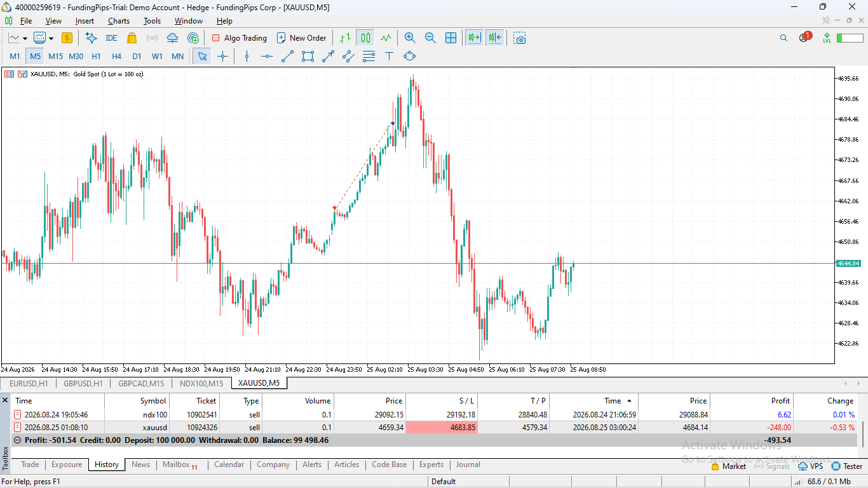Image resolution: width=868 pixels, height=488 pixels.
Task: Click the gold dollar-sign toolbar icon
Action: [x=67, y=38]
